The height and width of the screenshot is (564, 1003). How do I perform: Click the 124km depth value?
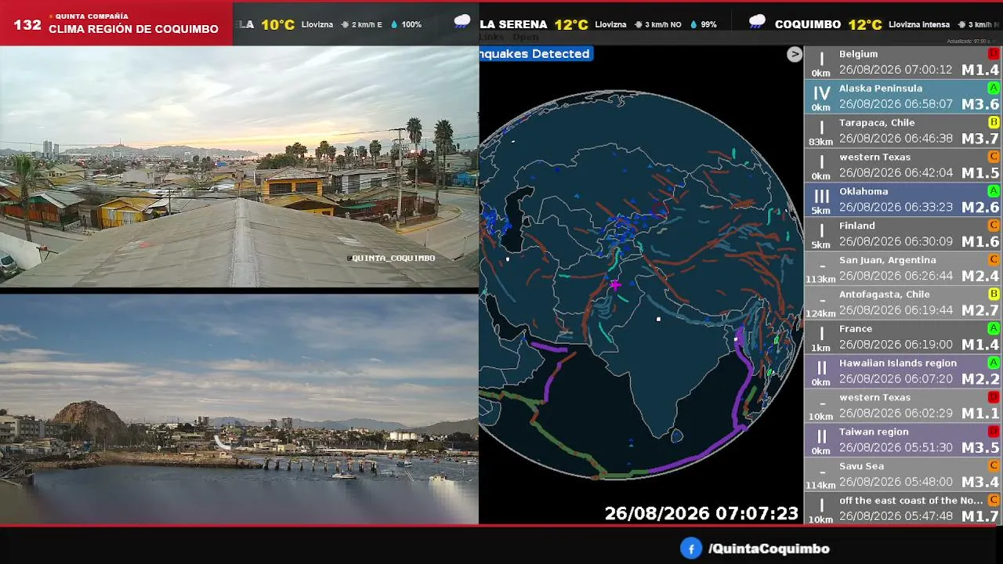[x=821, y=313]
